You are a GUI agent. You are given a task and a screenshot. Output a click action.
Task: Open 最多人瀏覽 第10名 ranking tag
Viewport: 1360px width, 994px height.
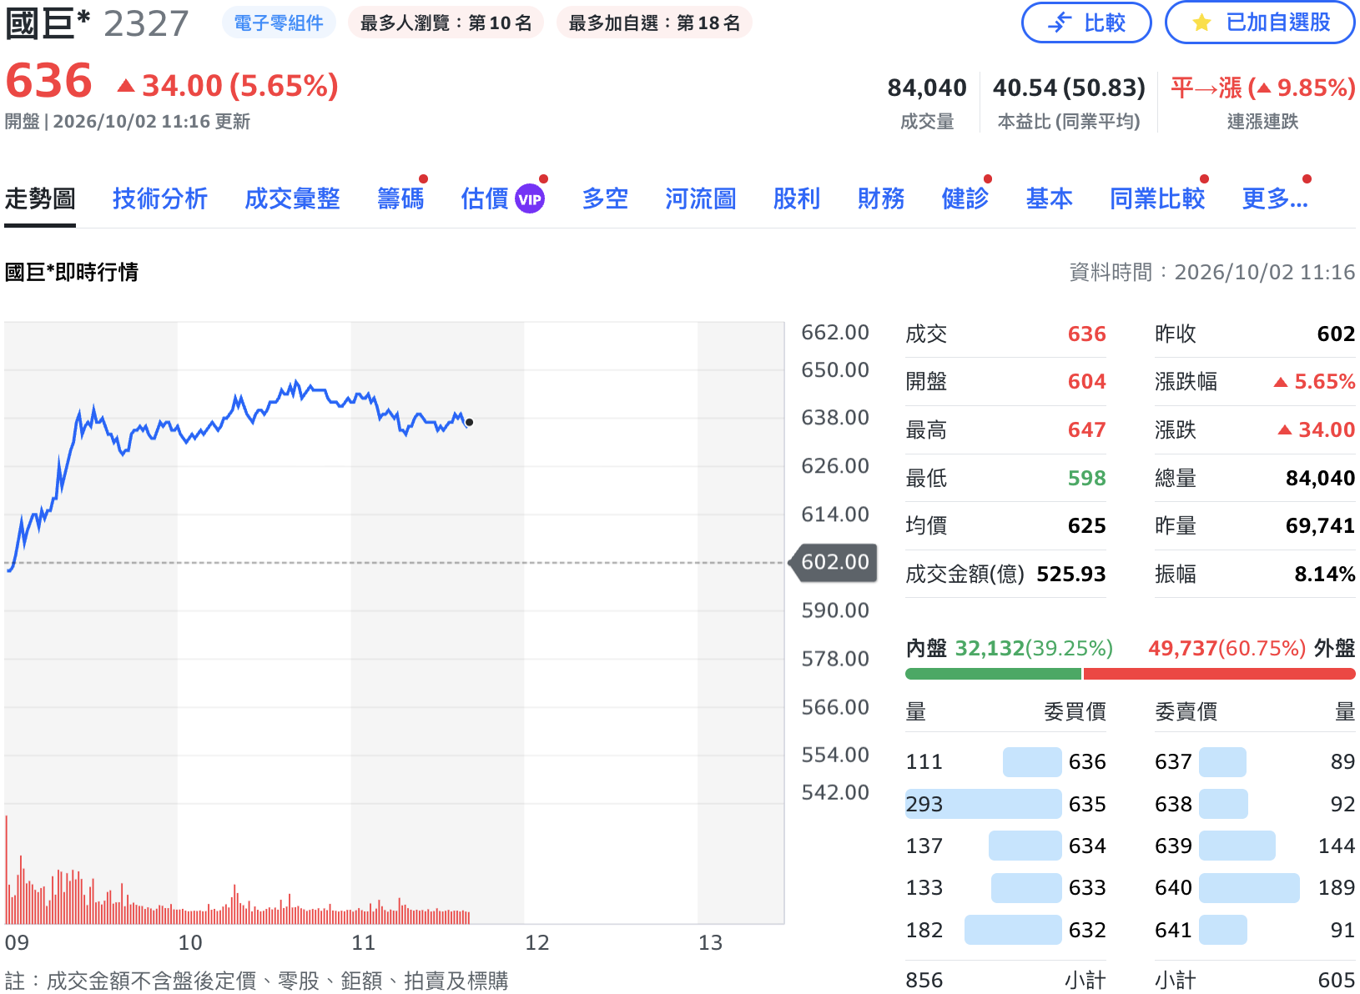[446, 23]
